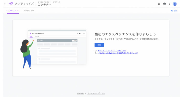
Task: Click the オプティマイズ product name
Action: point(24,4)
